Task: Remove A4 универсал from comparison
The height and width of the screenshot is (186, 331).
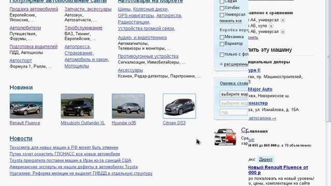Action: click(x=283, y=20)
